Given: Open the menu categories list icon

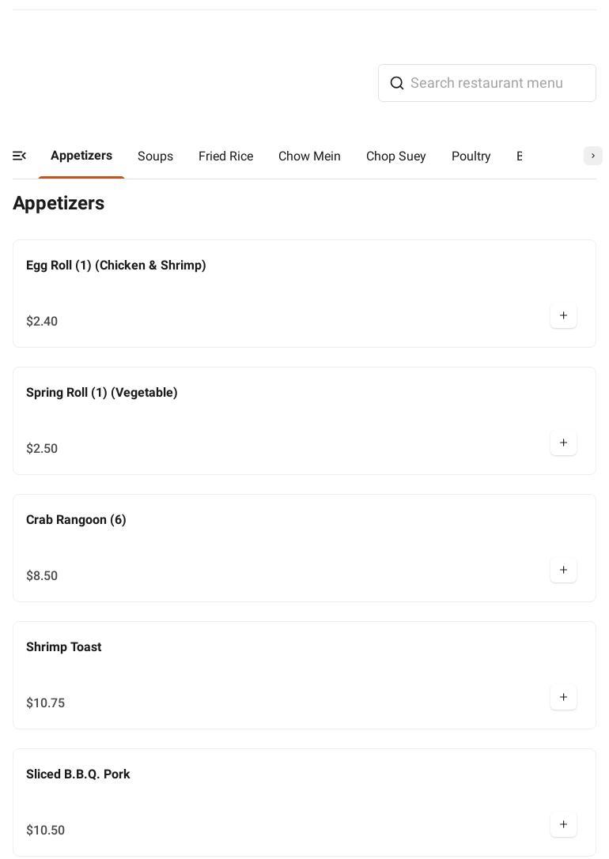Looking at the screenshot, I should [20, 156].
